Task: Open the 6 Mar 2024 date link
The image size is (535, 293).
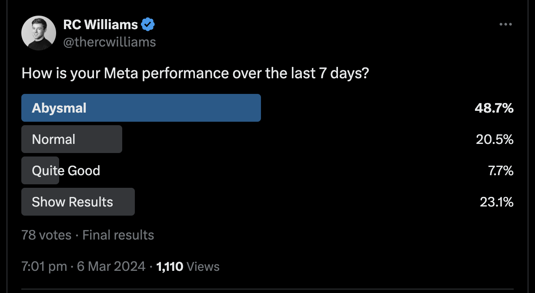Action: point(111,266)
